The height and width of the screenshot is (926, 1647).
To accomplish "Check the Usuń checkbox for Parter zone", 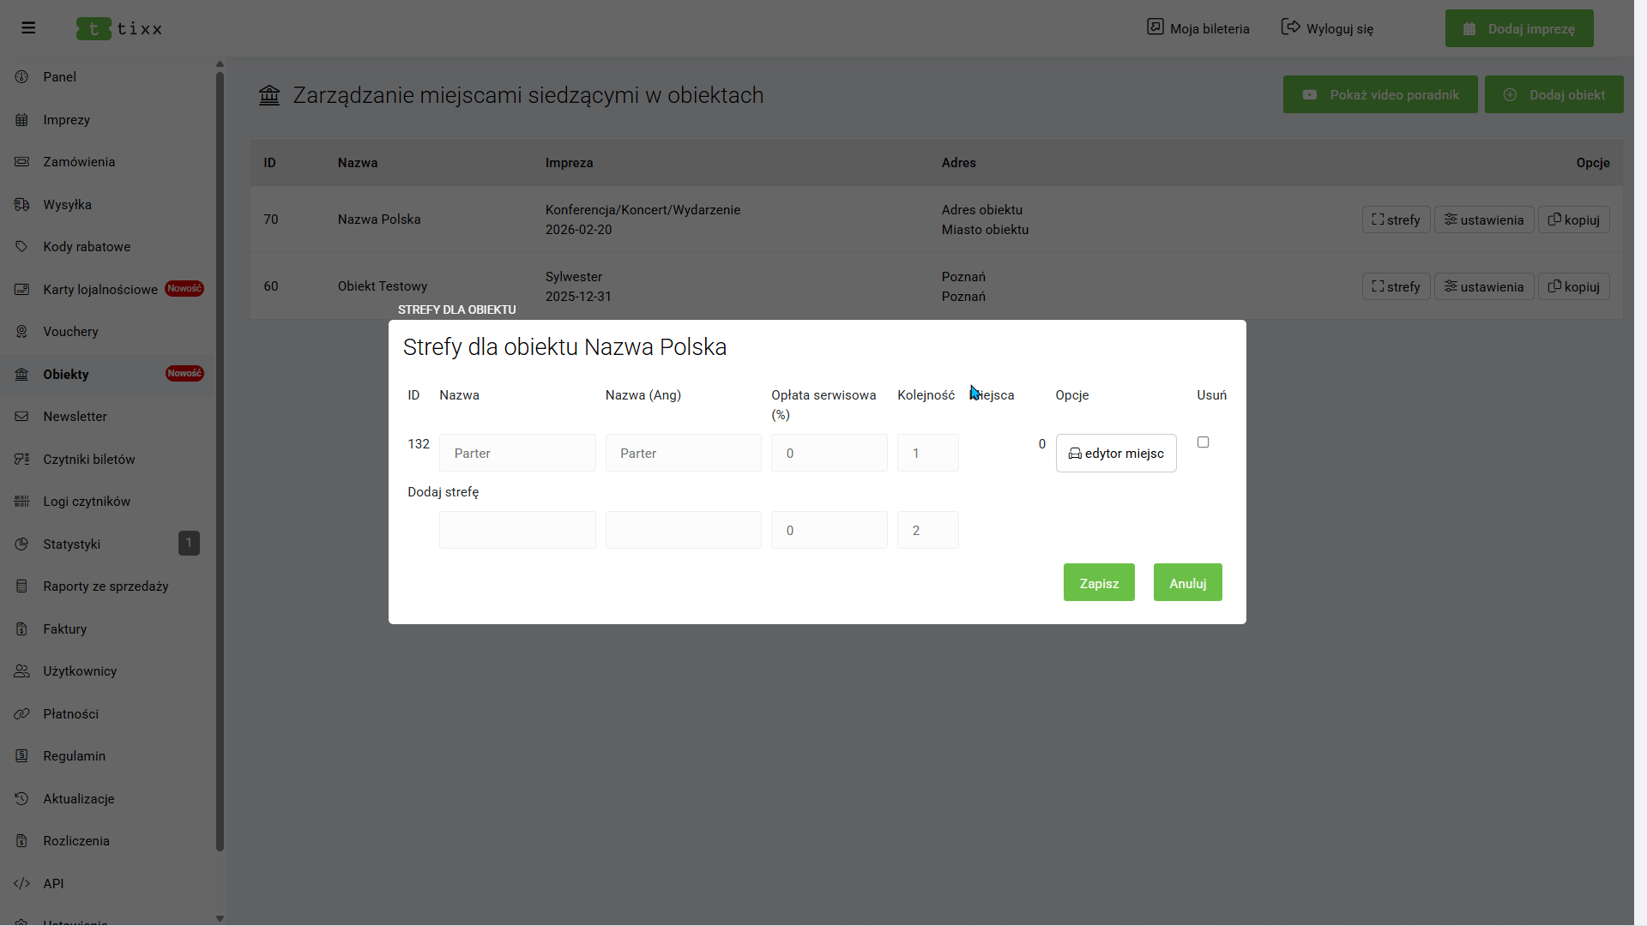I will [x=1203, y=442].
